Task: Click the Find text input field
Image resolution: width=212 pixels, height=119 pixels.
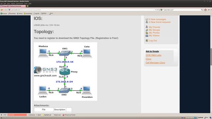Action: click(x=17, y=115)
